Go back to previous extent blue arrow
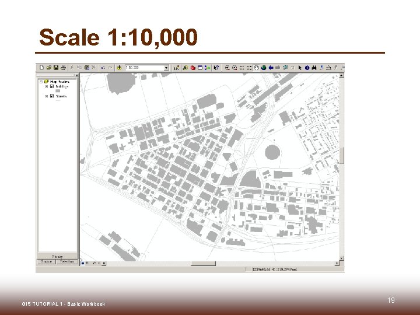The image size is (420, 315). point(271,68)
